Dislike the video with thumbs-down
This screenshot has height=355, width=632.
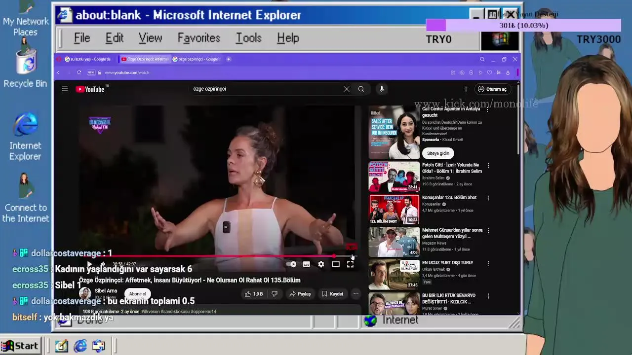click(275, 294)
